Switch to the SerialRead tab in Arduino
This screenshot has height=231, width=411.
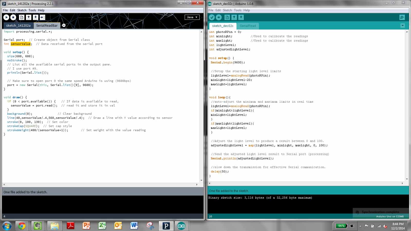[x=248, y=26]
